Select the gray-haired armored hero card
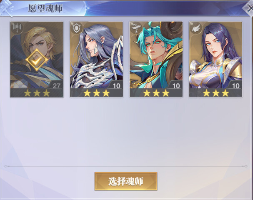 [x=96, y=59]
